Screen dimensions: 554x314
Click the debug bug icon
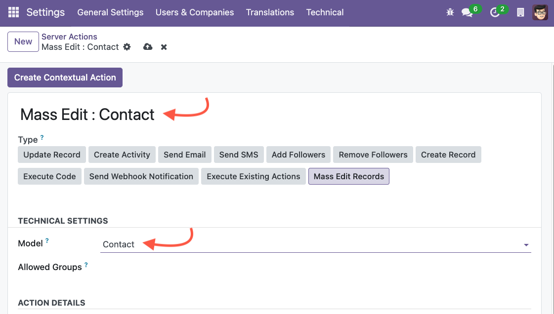tap(450, 12)
